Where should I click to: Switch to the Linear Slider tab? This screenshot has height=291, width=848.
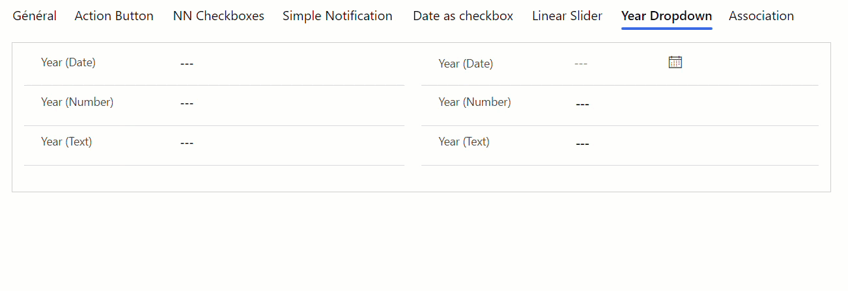[567, 16]
